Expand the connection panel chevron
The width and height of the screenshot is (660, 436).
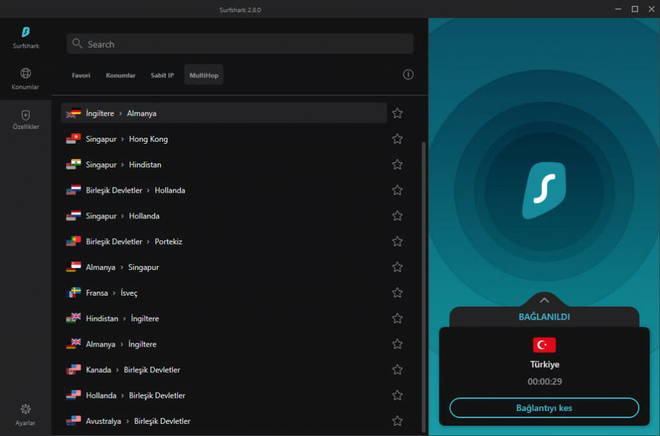(544, 300)
